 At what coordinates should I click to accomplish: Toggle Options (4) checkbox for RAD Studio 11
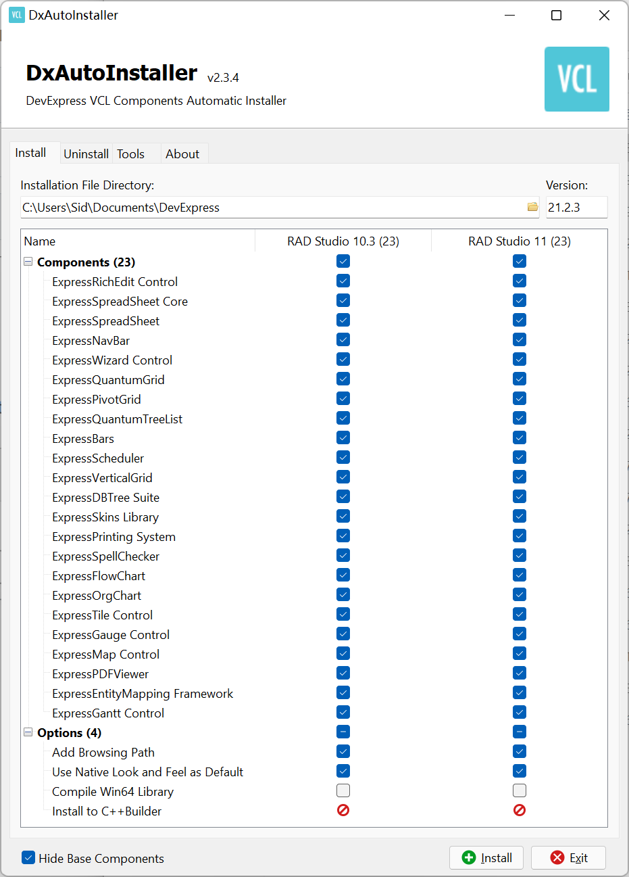pyautogui.click(x=520, y=732)
